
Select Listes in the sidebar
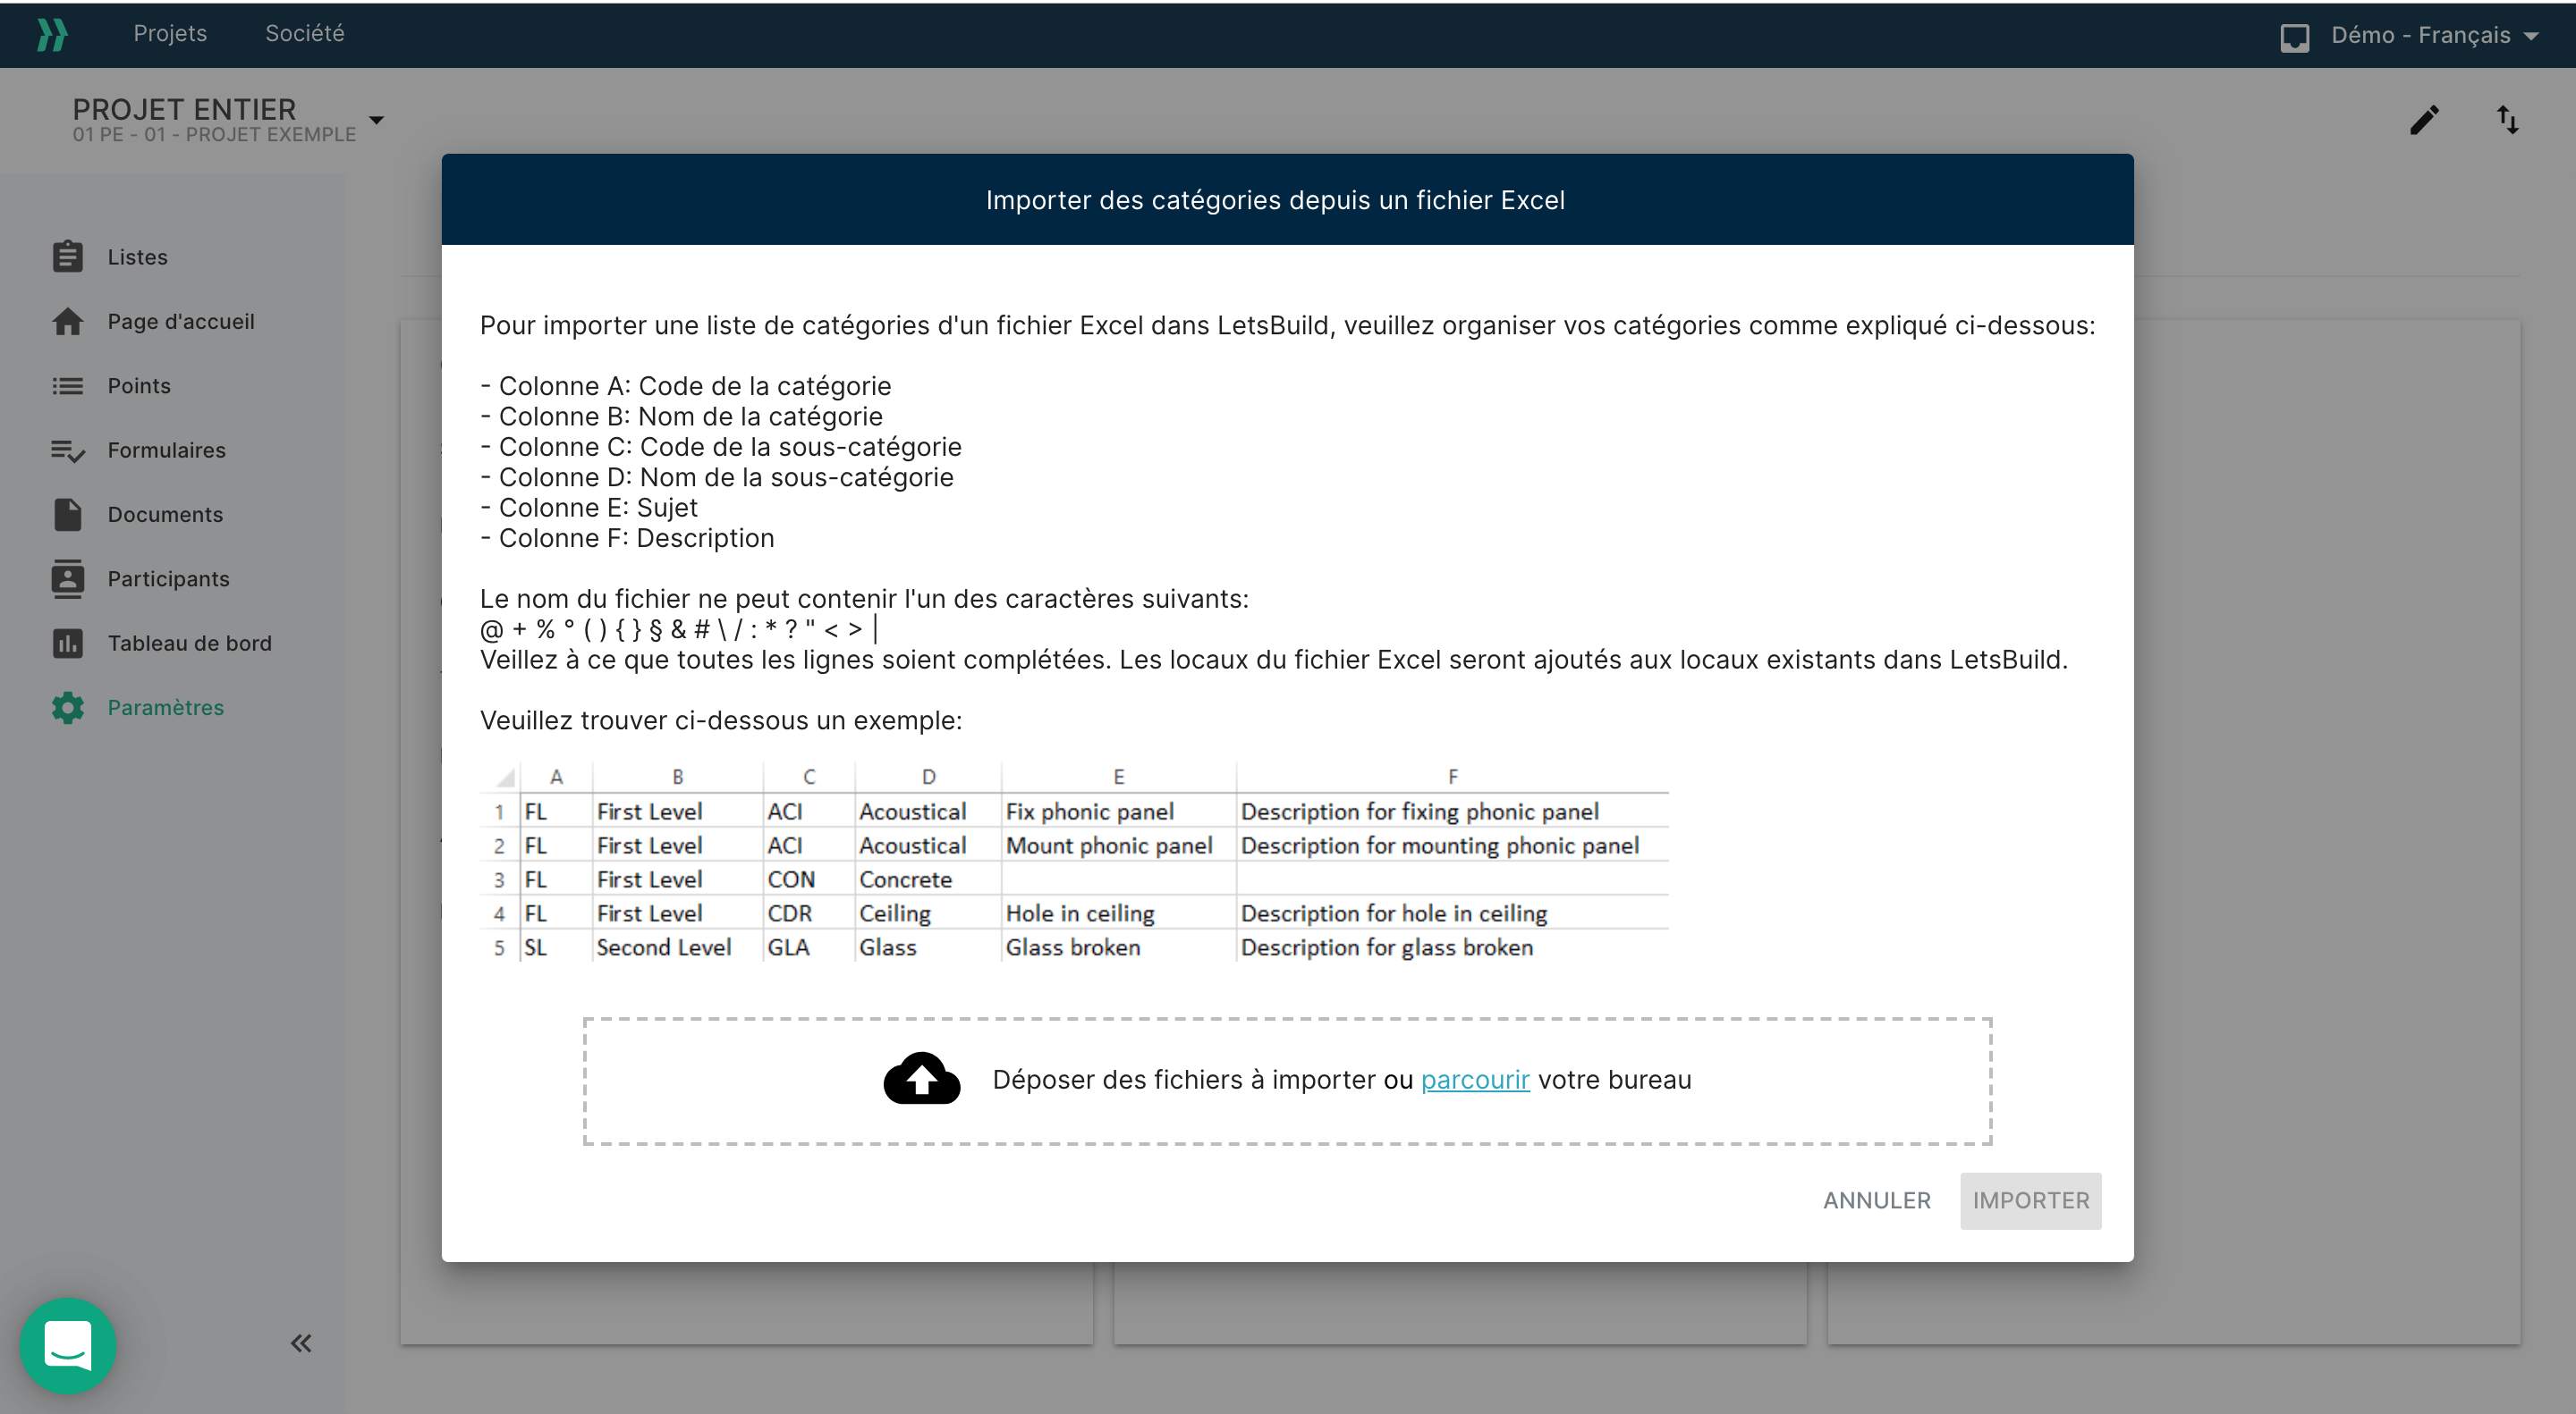(x=138, y=257)
